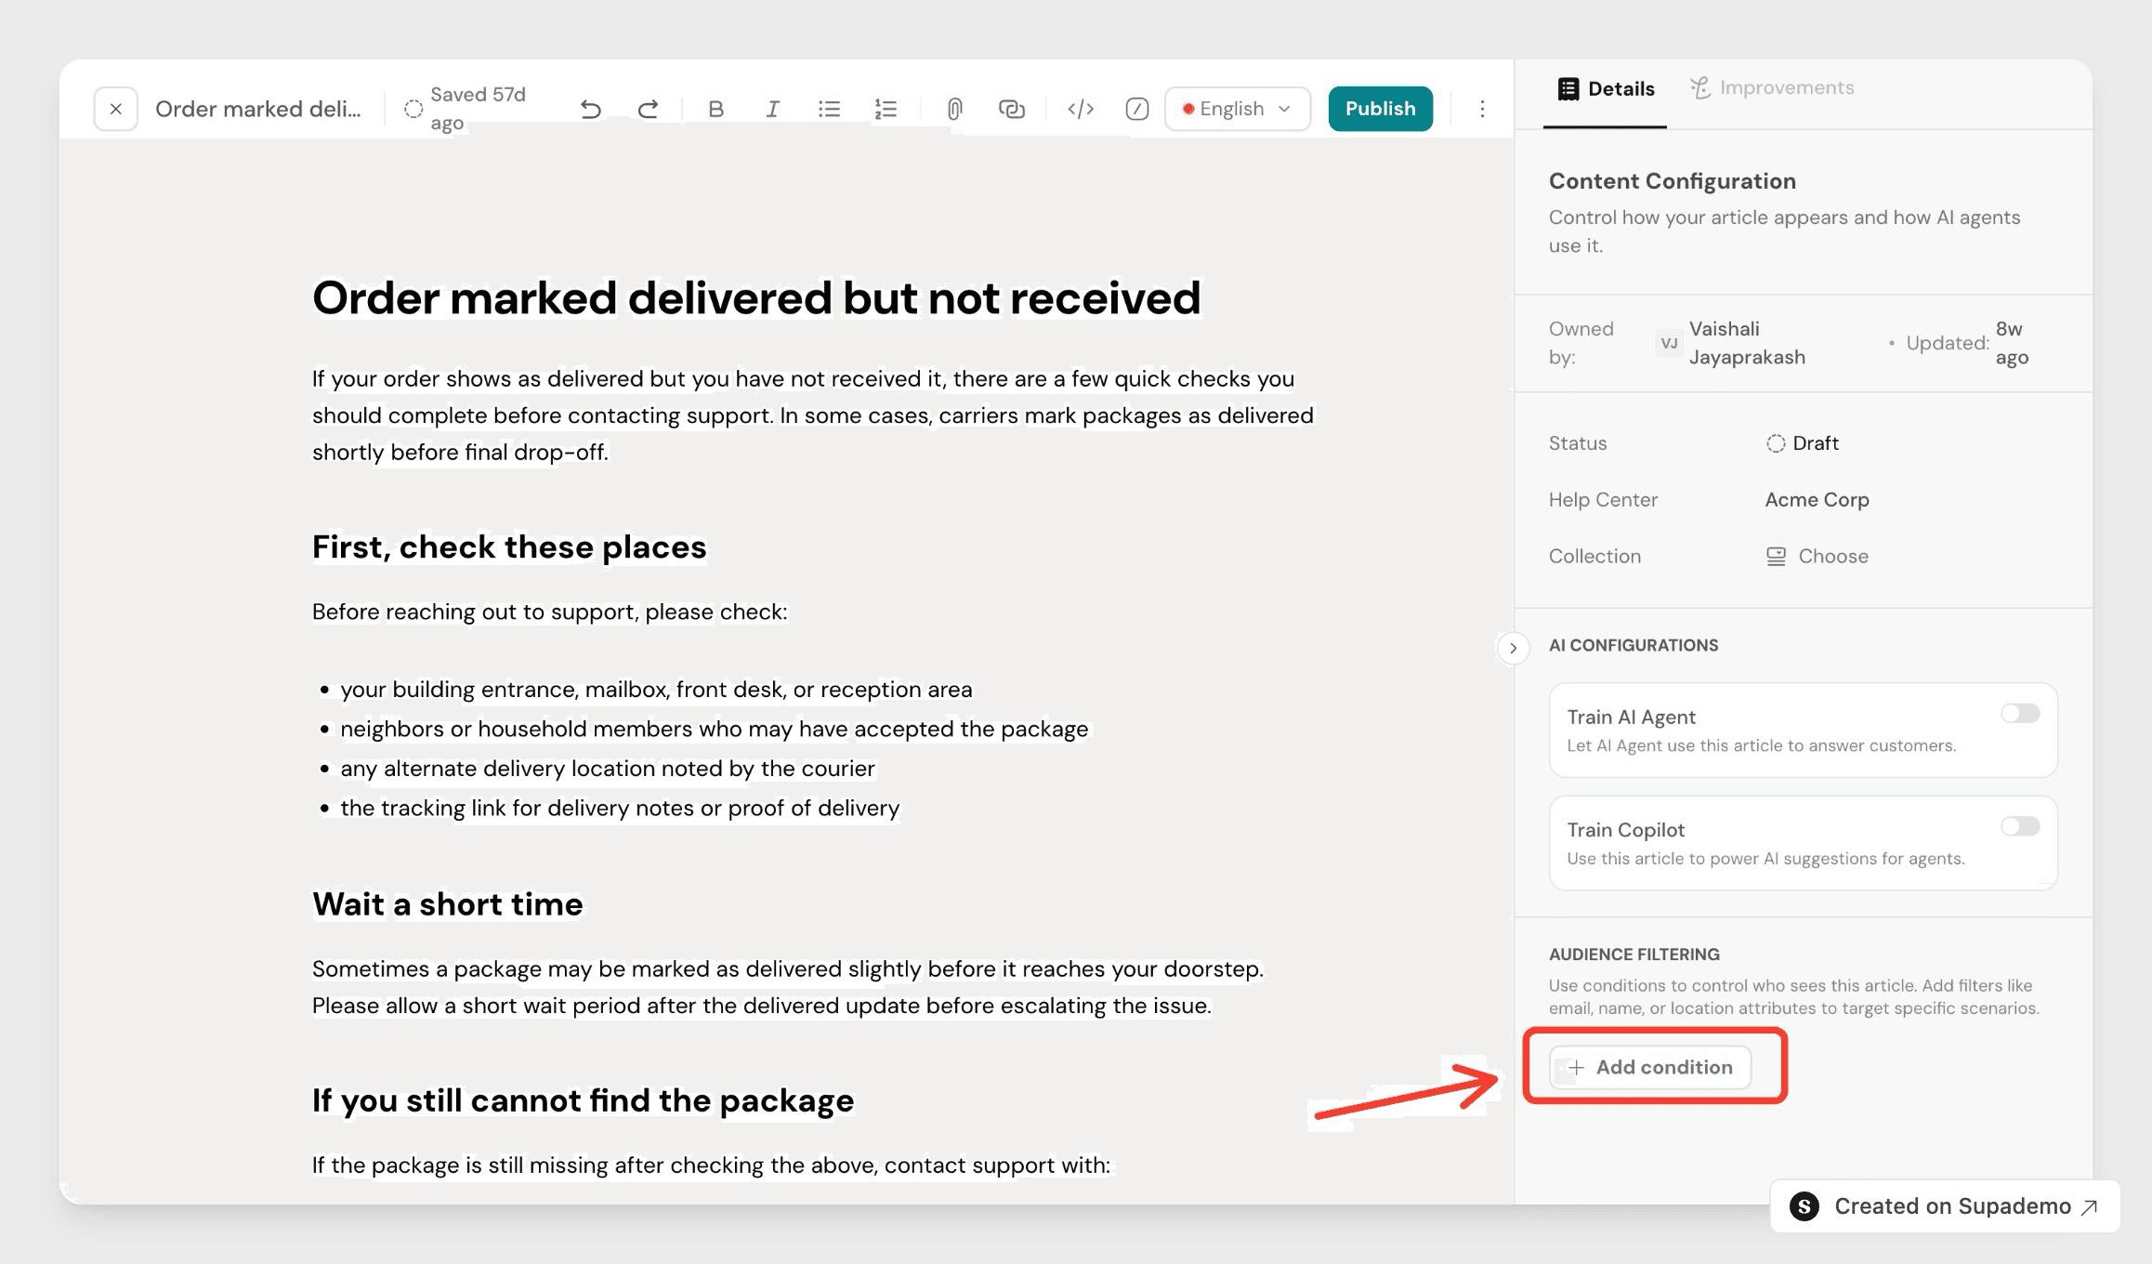Close the article editor with X button
2152x1264 pixels.
[115, 109]
